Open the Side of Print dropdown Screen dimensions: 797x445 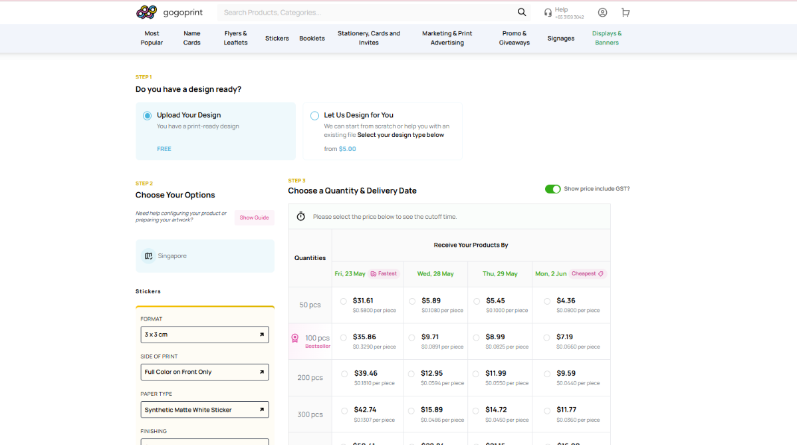205,372
